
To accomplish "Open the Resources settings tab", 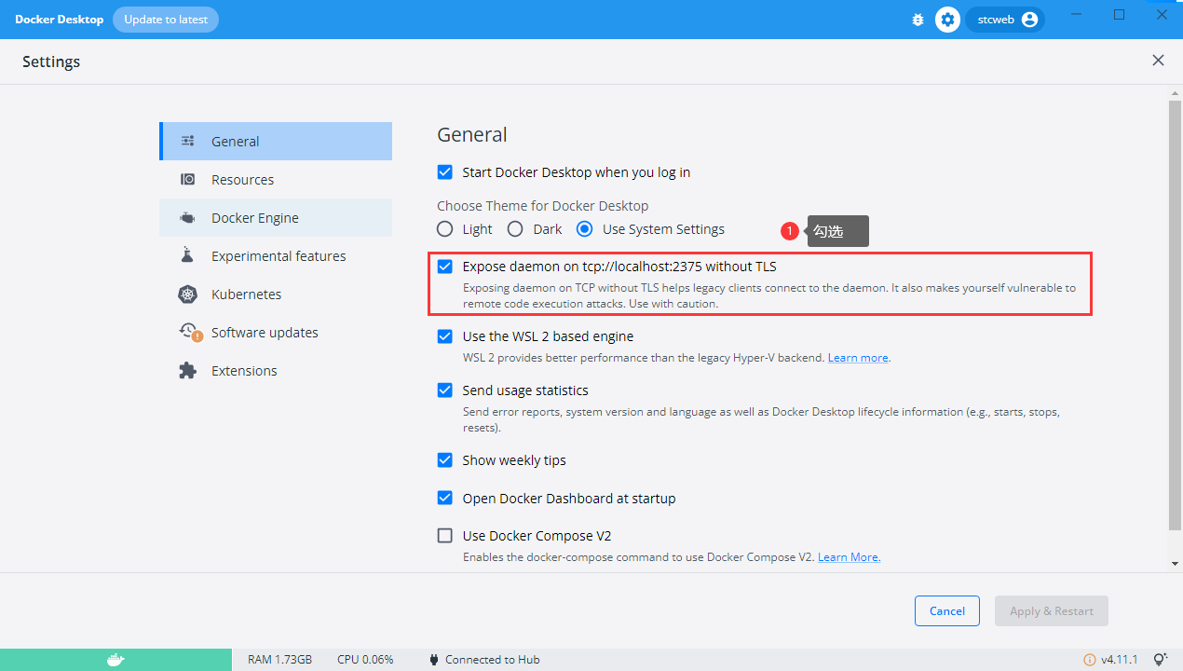I will (x=276, y=180).
